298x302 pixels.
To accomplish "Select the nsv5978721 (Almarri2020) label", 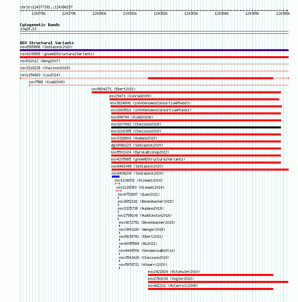I will pos(143,265).
